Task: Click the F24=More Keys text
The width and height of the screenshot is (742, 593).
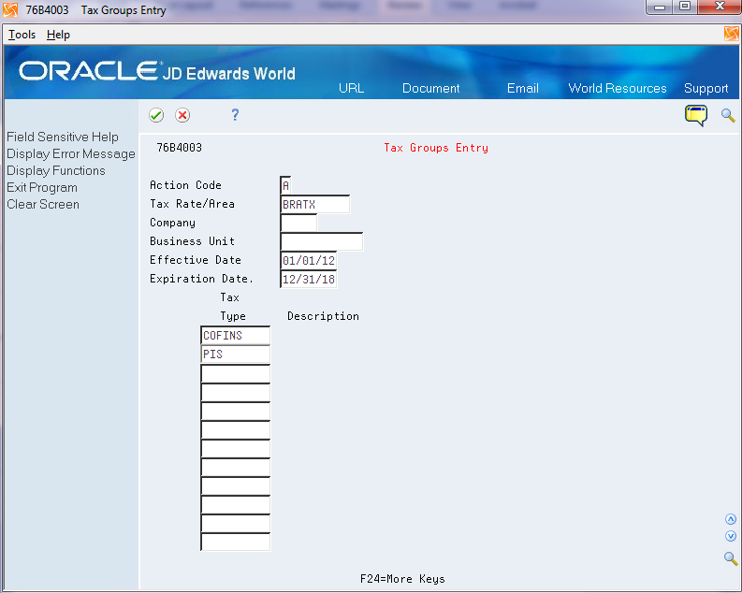Action: coord(402,579)
